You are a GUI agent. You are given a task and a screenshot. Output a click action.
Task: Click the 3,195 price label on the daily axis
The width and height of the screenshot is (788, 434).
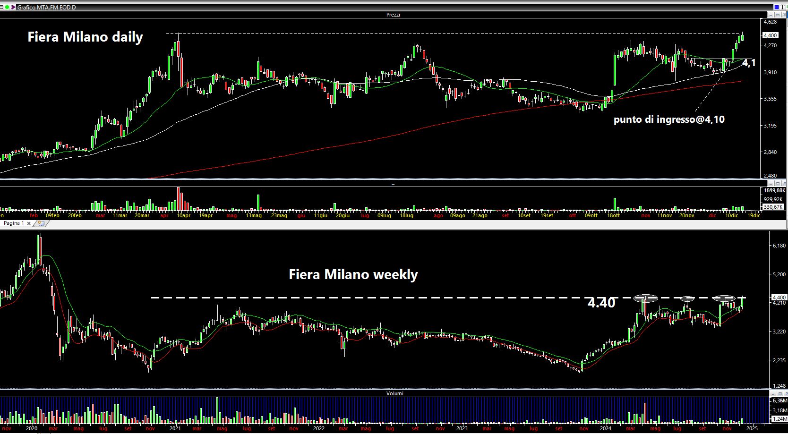click(770, 126)
